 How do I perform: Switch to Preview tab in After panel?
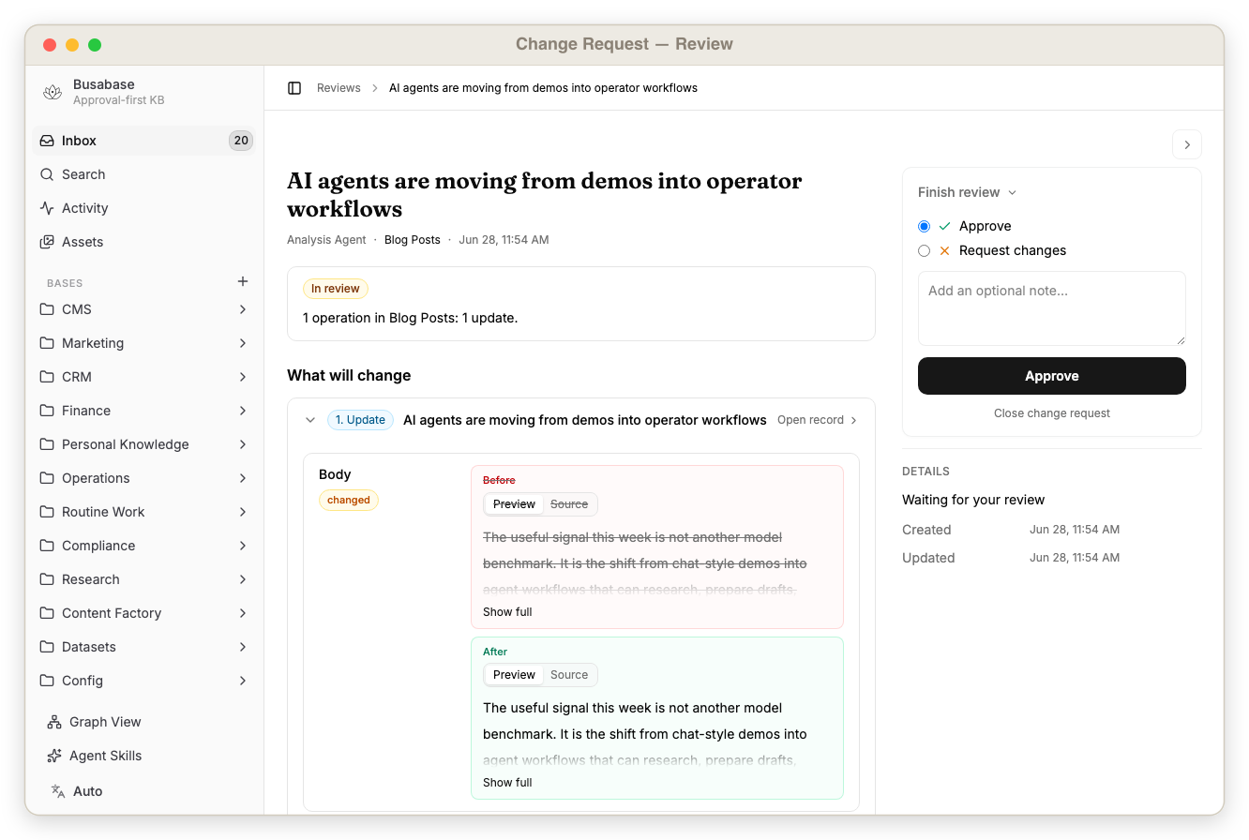click(514, 675)
